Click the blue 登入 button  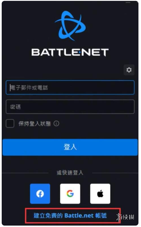click(x=70, y=147)
